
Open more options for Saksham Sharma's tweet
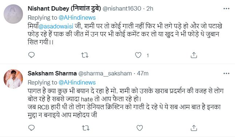[x=226, y=74]
